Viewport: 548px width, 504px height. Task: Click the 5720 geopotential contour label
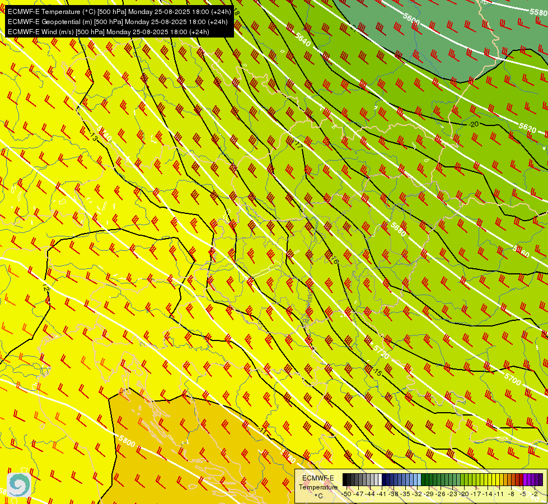tap(381, 352)
